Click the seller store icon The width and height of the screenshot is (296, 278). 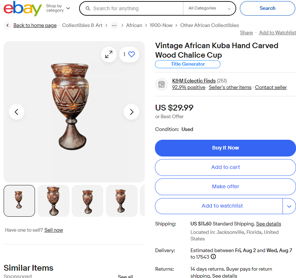pos(161,84)
